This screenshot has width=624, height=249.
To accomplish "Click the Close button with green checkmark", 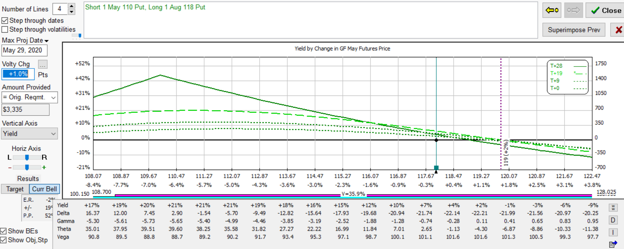I will pyautogui.click(x=605, y=10).
